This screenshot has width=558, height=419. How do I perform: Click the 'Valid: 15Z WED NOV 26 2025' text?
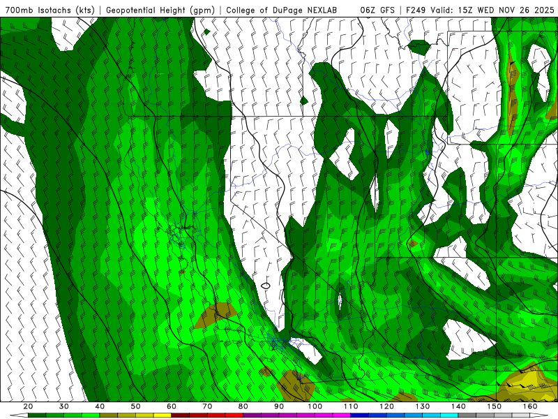[492, 10]
